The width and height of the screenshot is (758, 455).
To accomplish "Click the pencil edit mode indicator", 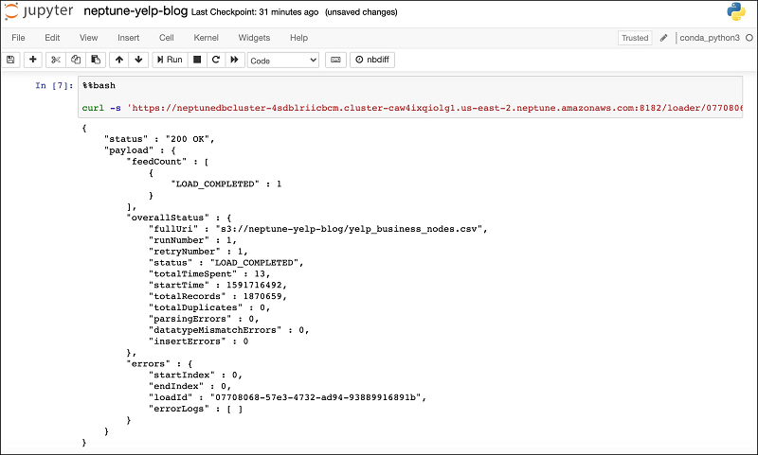I will pyautogui.click(x=664, y=38).
